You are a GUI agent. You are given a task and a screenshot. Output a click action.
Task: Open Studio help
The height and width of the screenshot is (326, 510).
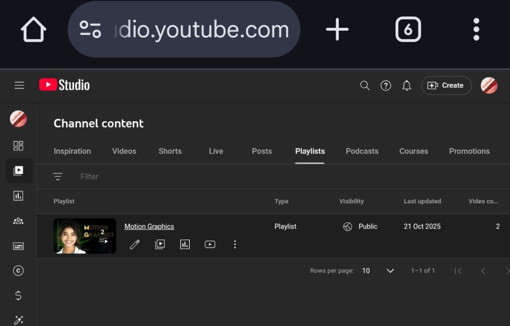coord(385,85)
